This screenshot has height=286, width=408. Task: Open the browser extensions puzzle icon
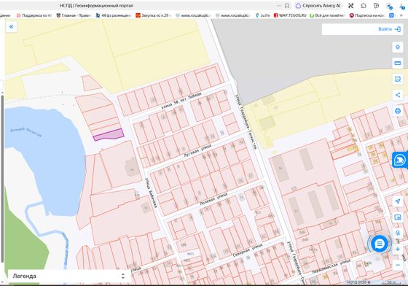tap(364, 6)
